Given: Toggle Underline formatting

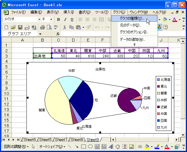Looking at the screenshot, I should (x=72, y=19).
